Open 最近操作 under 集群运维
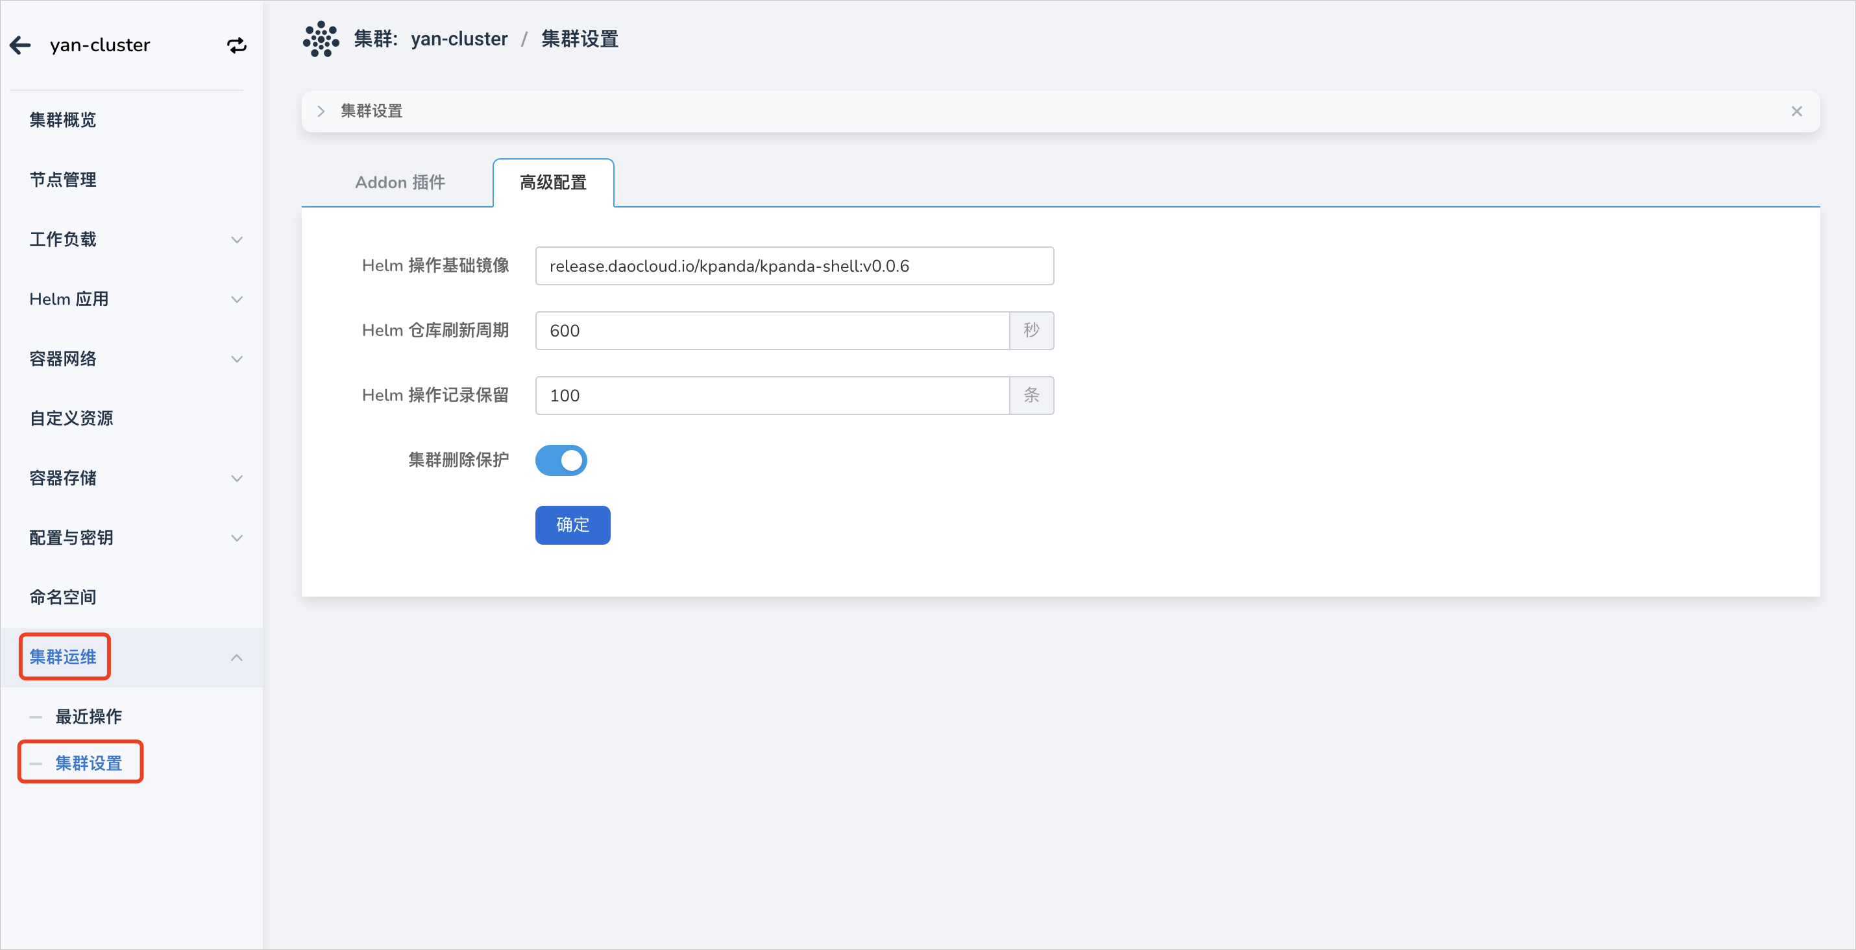The height and width of the screenshot is (950, 1856). (89, 717)
